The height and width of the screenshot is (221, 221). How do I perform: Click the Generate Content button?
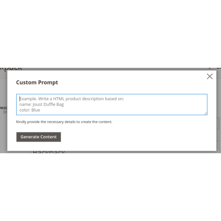39,137
